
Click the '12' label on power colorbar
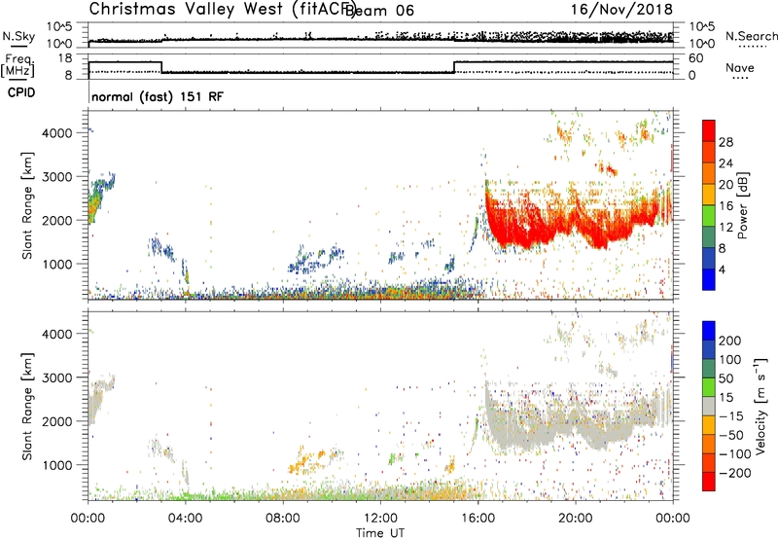click(x=725, y=227)
